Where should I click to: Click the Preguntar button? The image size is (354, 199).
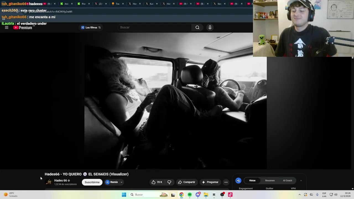[210, 182]
